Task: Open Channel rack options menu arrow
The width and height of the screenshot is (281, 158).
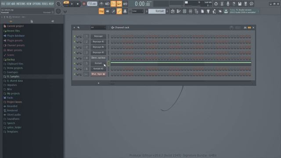Action: point(74,28)
